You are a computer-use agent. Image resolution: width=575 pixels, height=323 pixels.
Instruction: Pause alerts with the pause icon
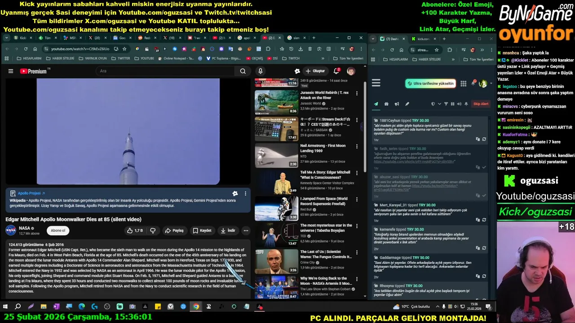pos(452,104)
